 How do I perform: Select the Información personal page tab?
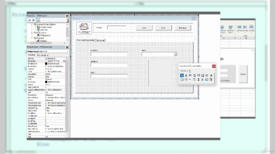(86, 40)
